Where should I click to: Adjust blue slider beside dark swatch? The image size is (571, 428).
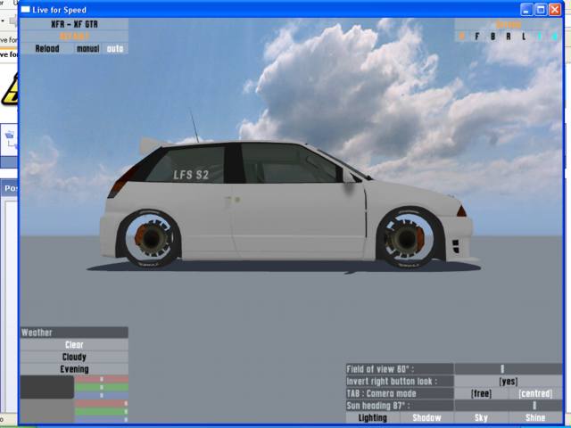point(102,395)
